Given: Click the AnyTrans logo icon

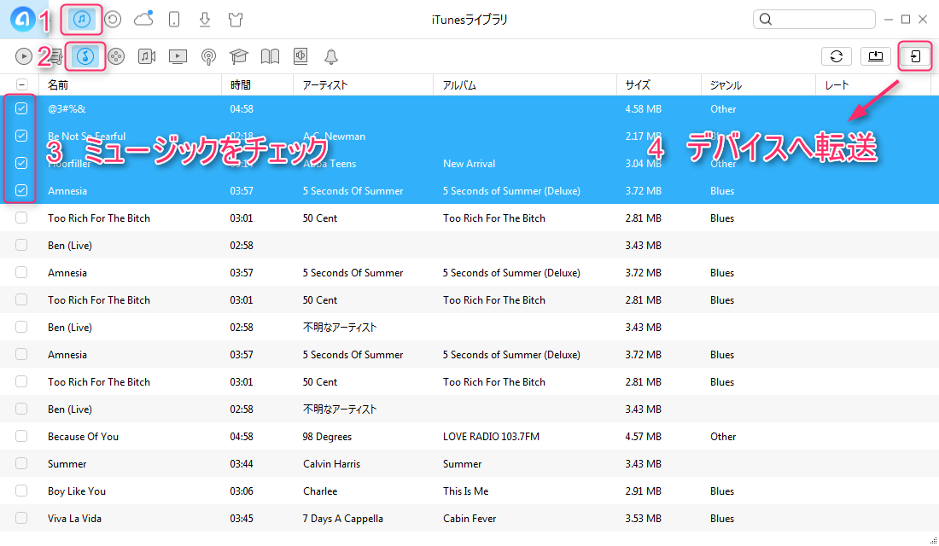Looking at the screenshot, I should click(x=23, y=19).
